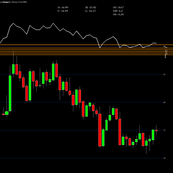The image size is (173, 173).
Task: Click the price axis label 25
Action: point(164,74)
